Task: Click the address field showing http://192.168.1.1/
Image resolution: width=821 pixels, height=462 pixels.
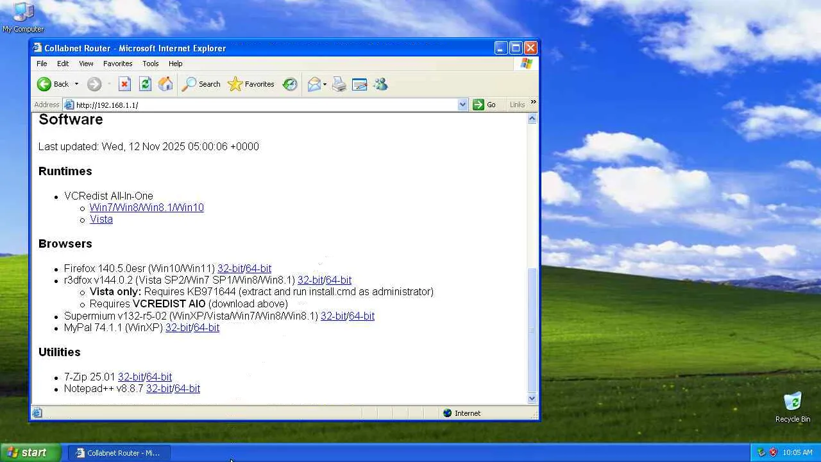Action: [266, 105]
